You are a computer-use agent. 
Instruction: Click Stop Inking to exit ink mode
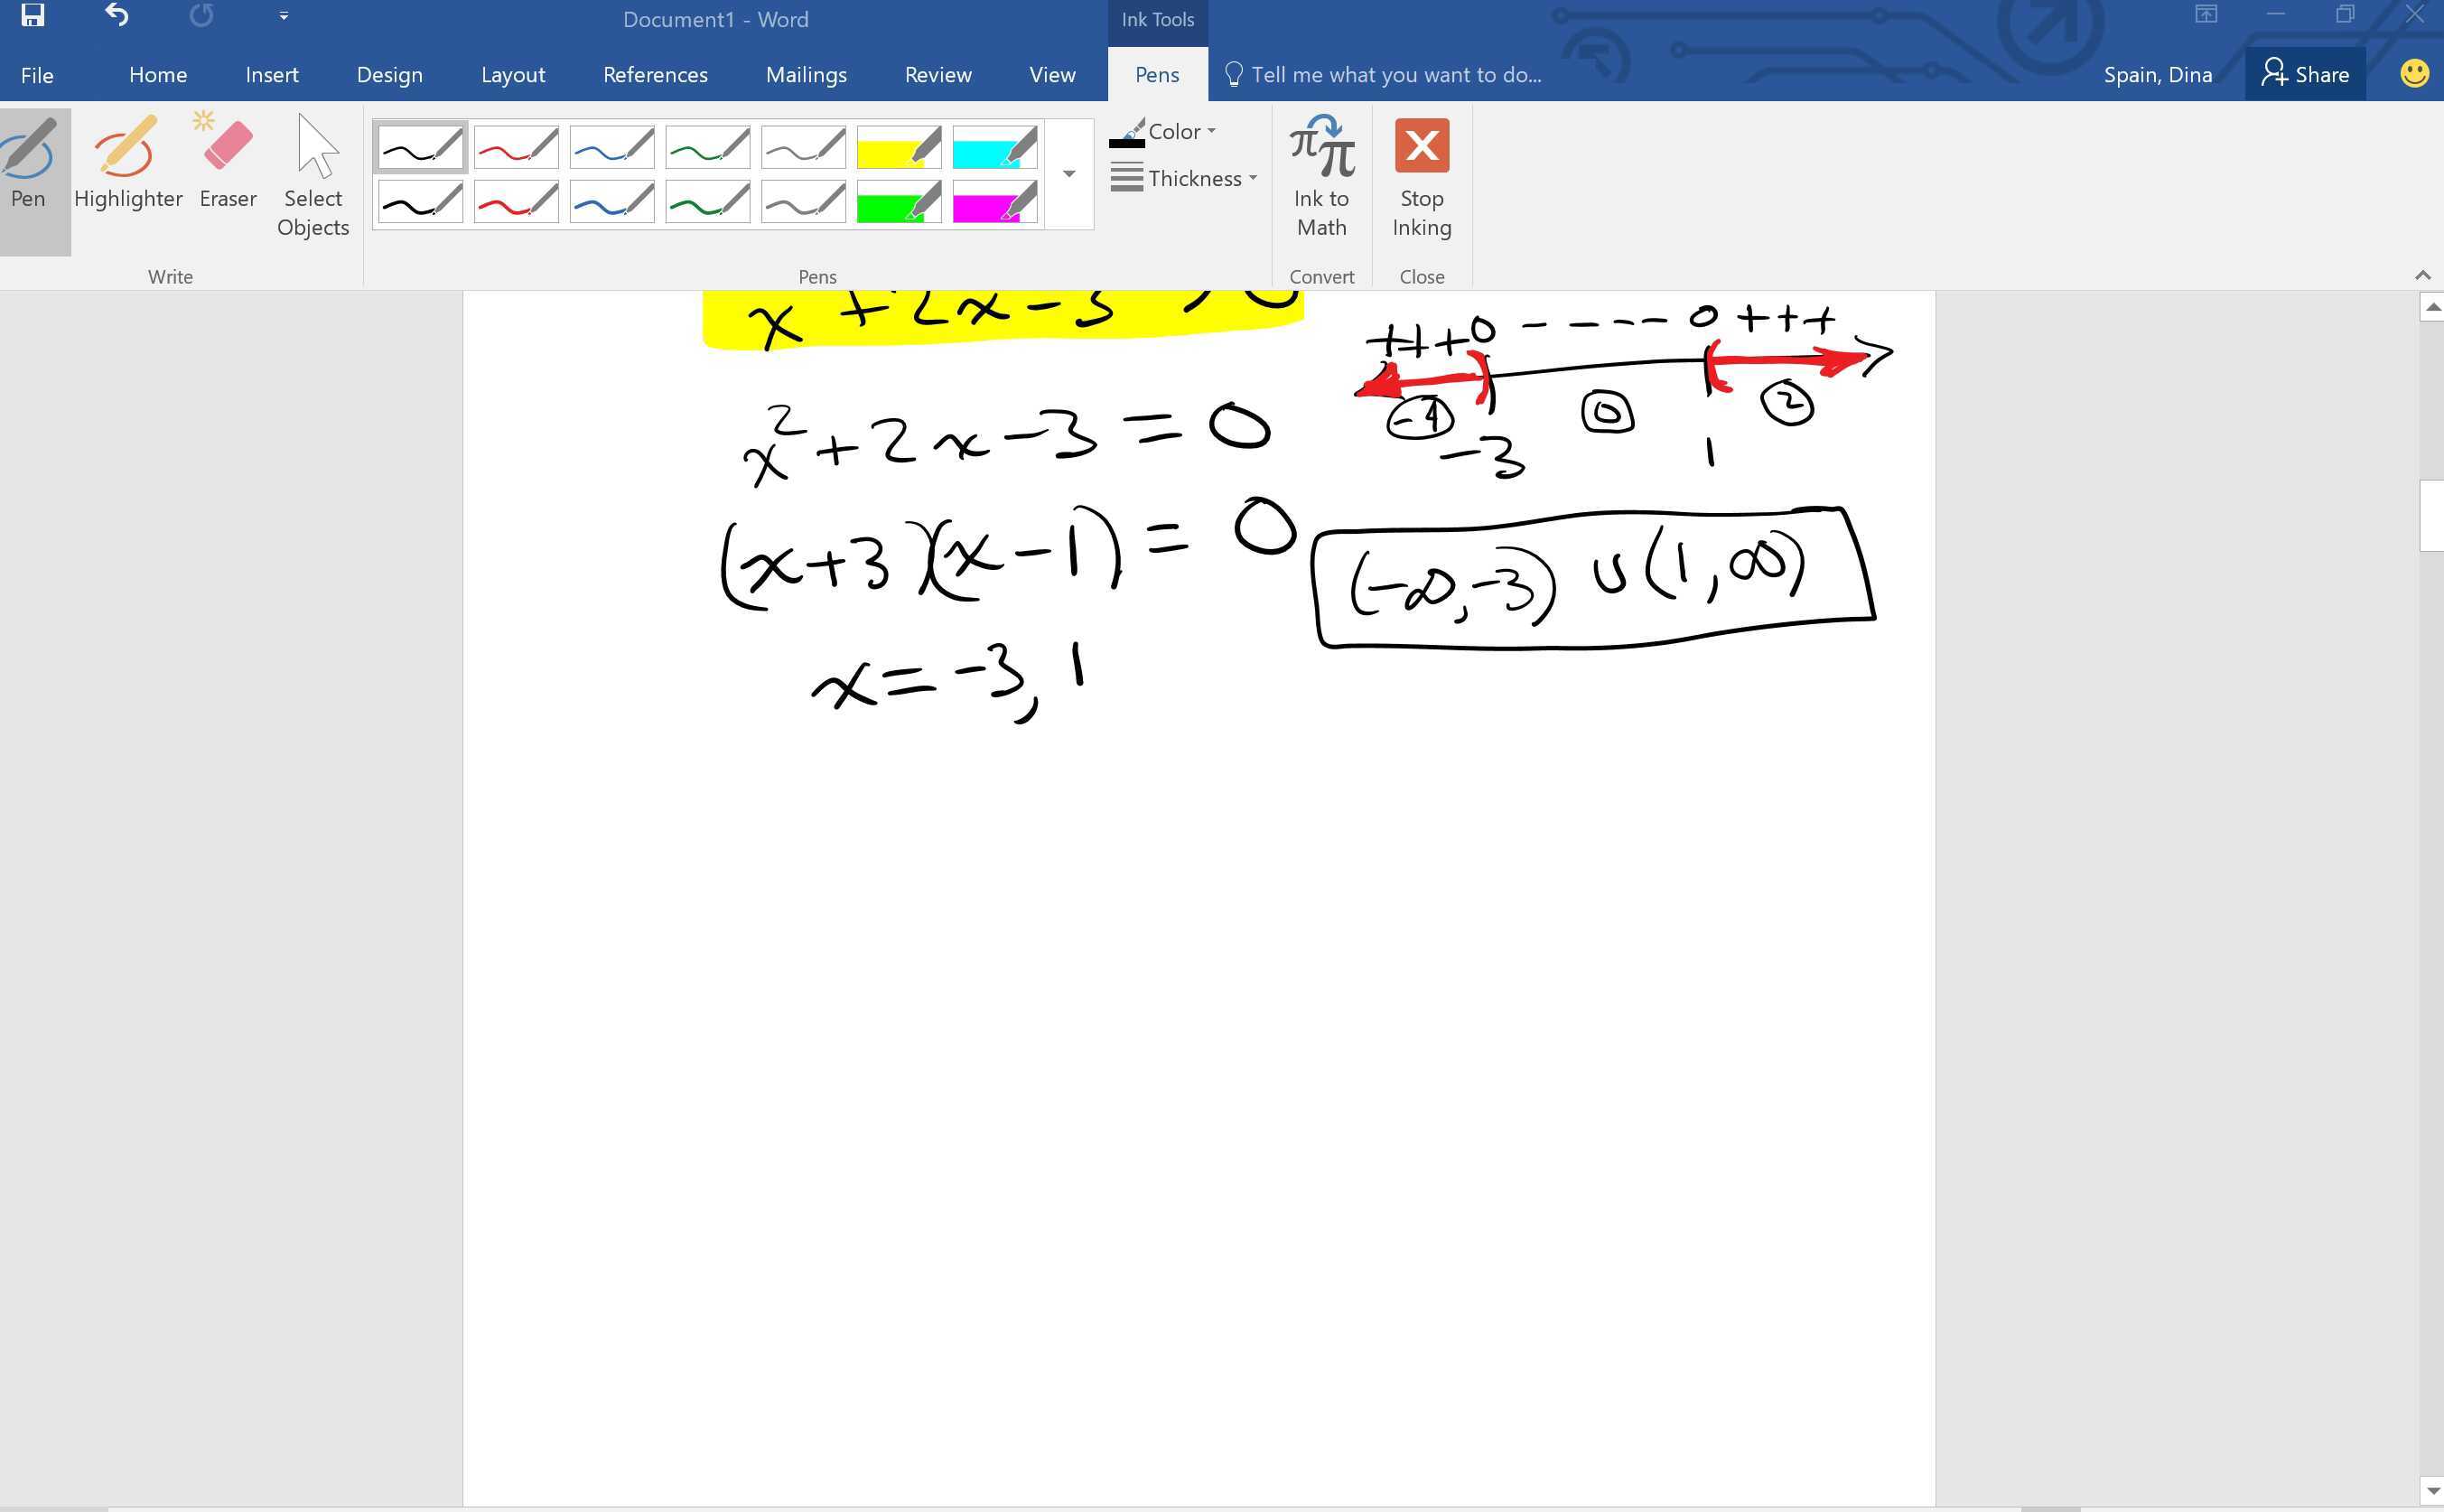point(1421,178)
